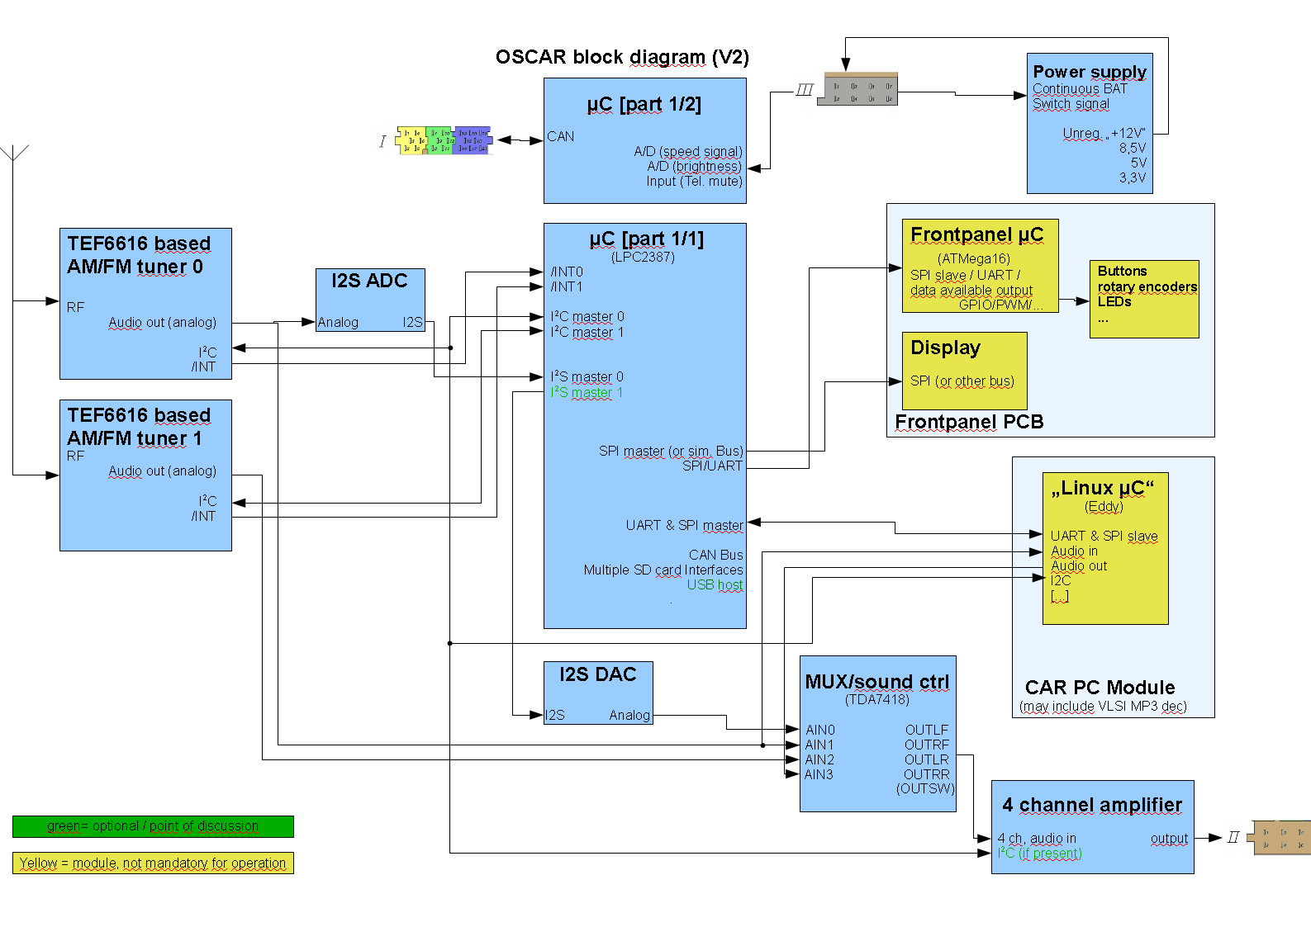
Task: Click Continuous BAT label
Action: [1080, 88]
